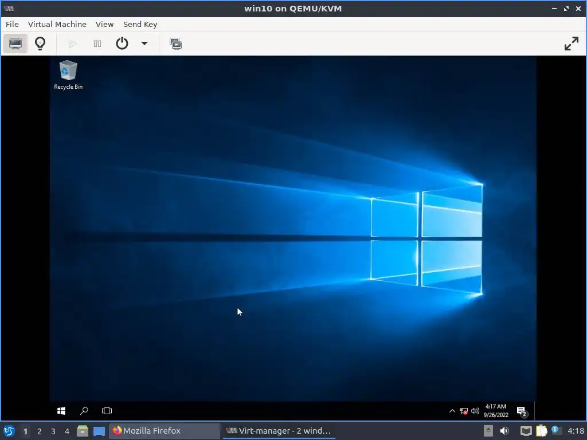The width and height of the screenshot is (587, 440).
Task: Click the Windows volume tray icon
Action: tap(475, 411)
